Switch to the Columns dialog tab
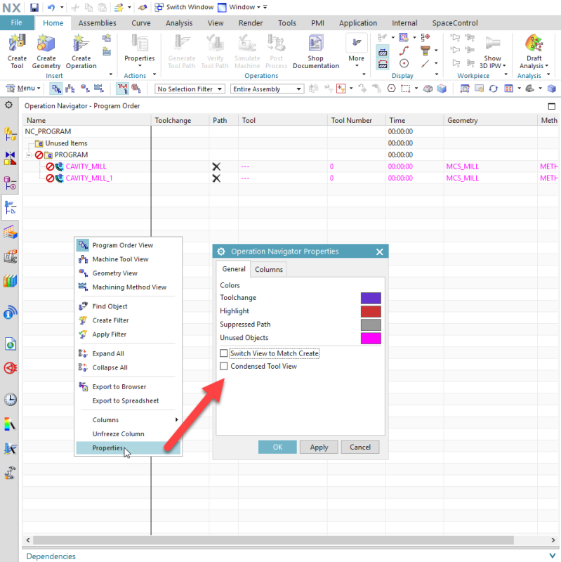 (269, 270)
